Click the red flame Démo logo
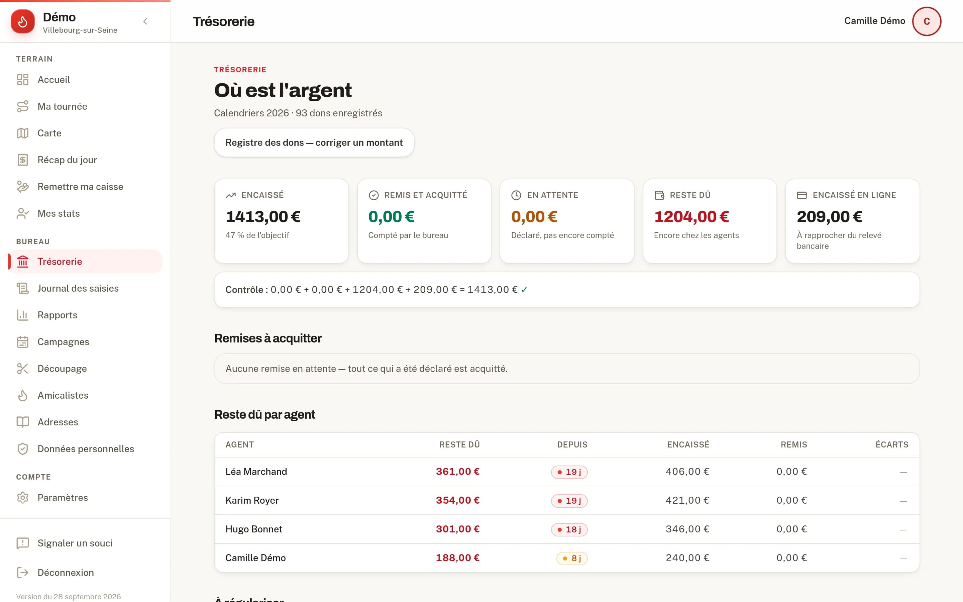 23,21
